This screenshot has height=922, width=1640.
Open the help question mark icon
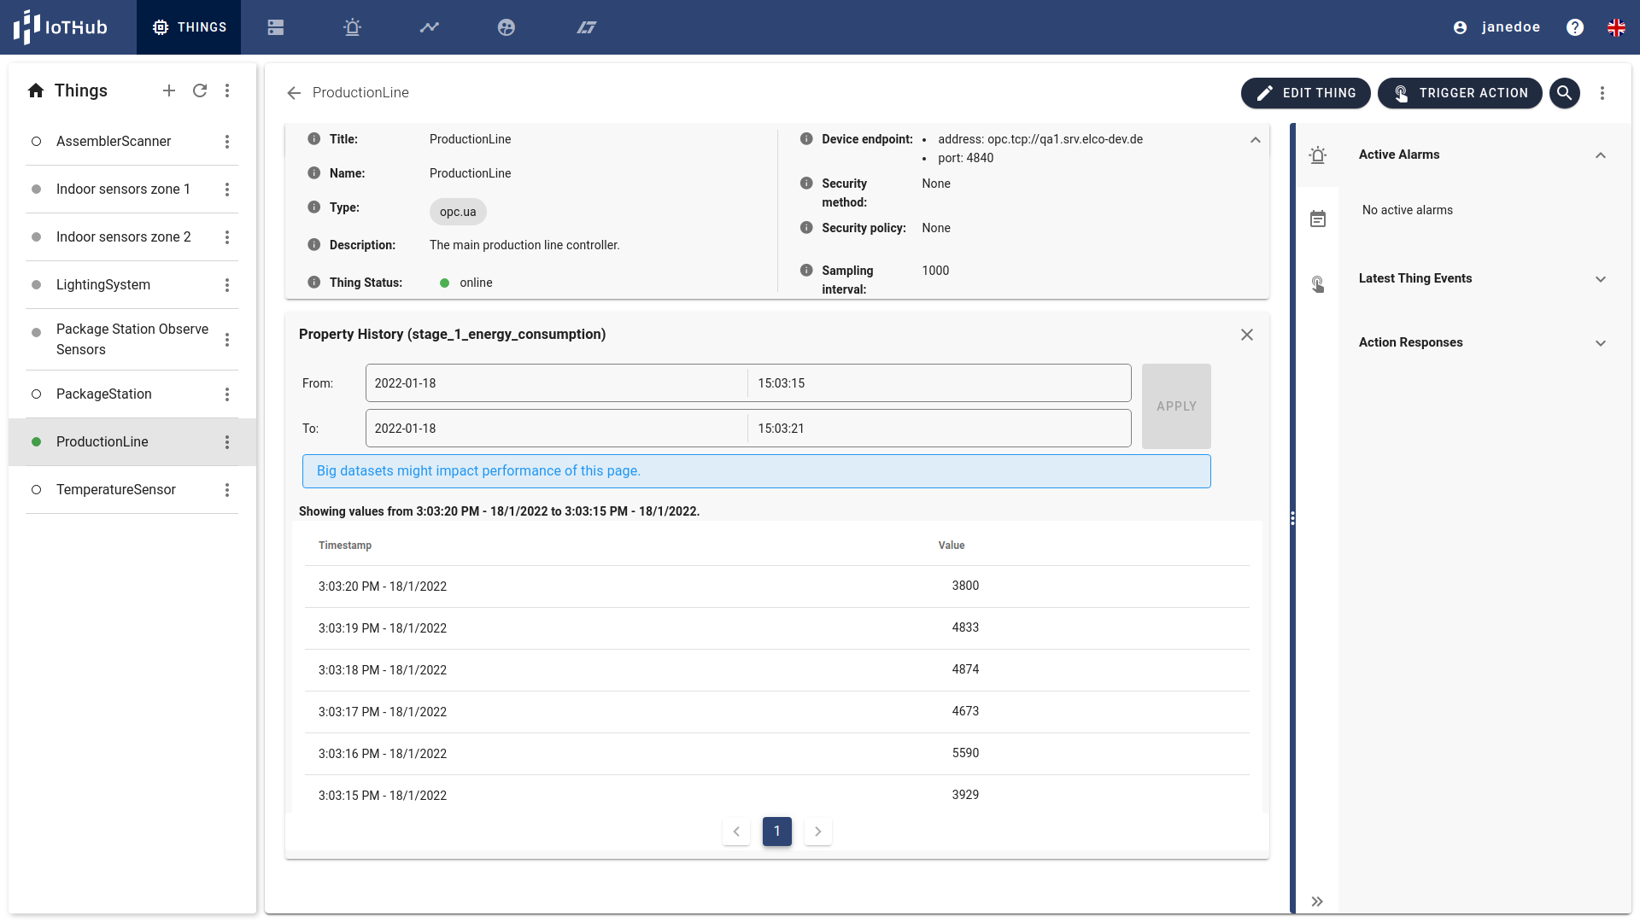[1575, 27]
